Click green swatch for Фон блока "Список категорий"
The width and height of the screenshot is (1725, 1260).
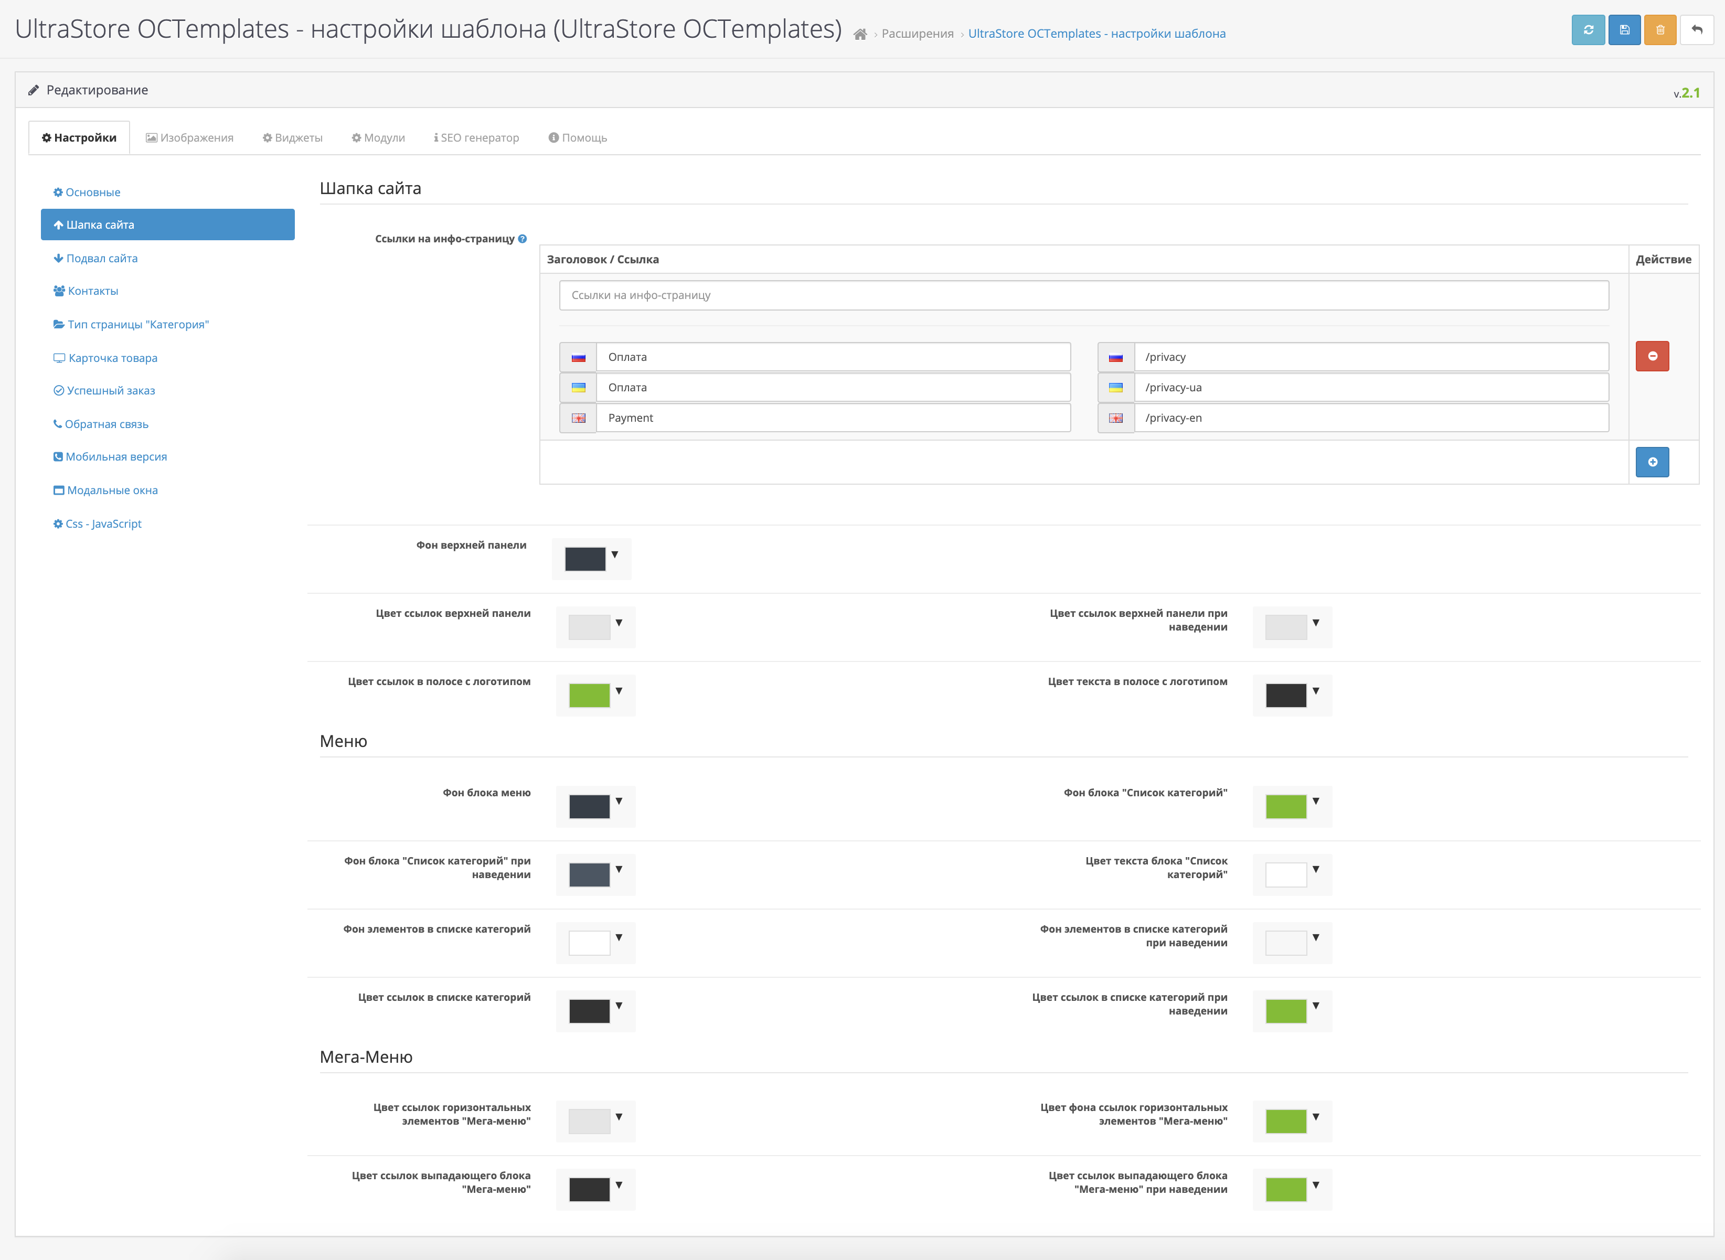click(1286, 806)
